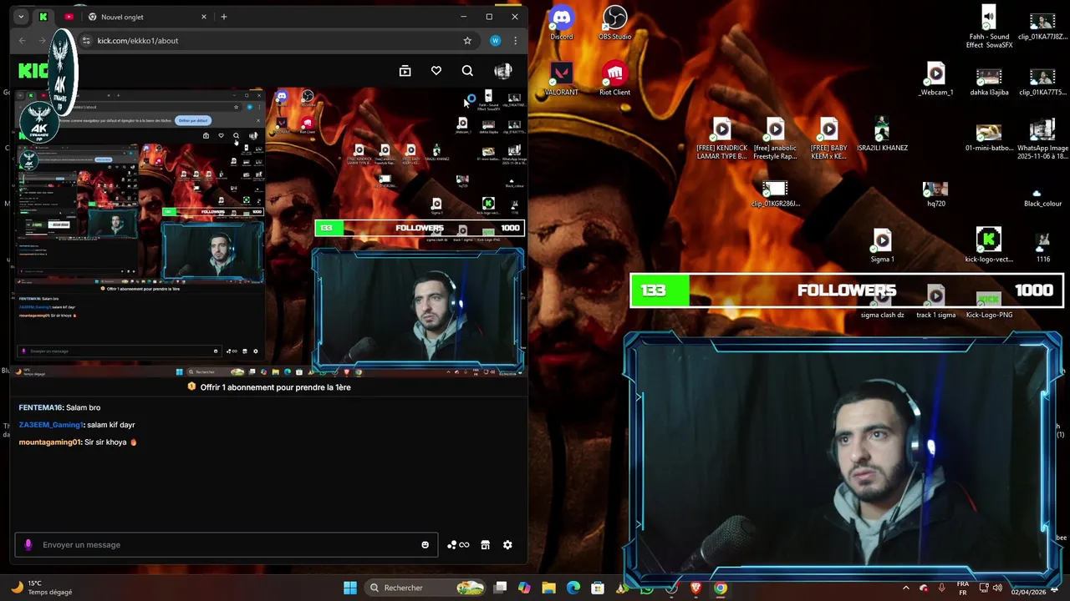Viewport: 1070px width, 601px height.
Task: View site information icon in address bar
Action: (x=85, y=40)
